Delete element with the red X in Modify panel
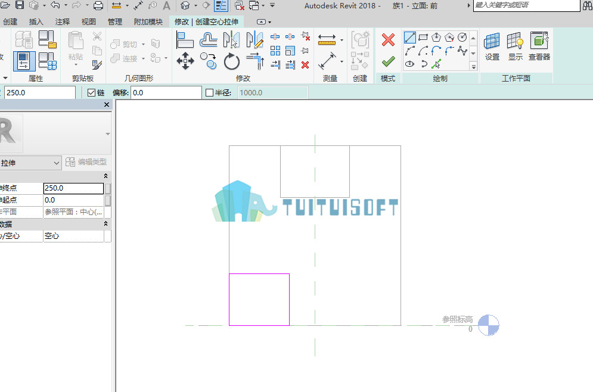Image resolution: width=593 pixels, height=392 pixels. tap(305, 65)
